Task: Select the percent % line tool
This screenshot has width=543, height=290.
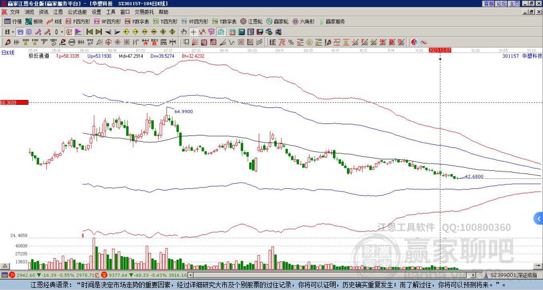Action: (x=291, y=42)
